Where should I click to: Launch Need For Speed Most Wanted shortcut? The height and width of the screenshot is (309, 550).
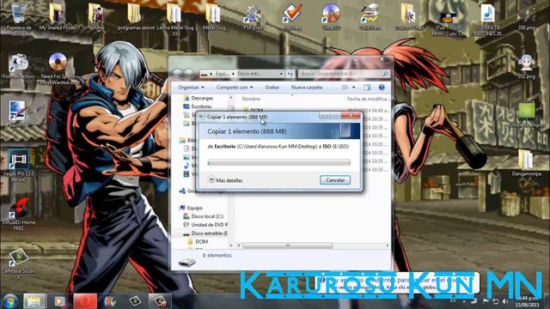pyautogui.click(x=58, y=68)
